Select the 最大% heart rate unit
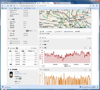 (31, 31)
